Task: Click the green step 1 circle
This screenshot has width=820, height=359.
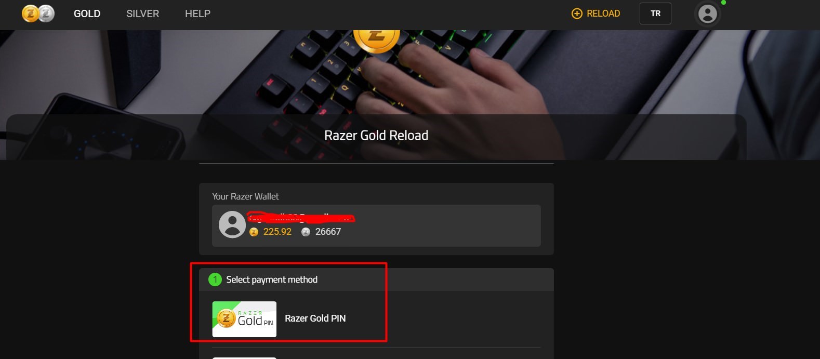Action: coord(215,280)
